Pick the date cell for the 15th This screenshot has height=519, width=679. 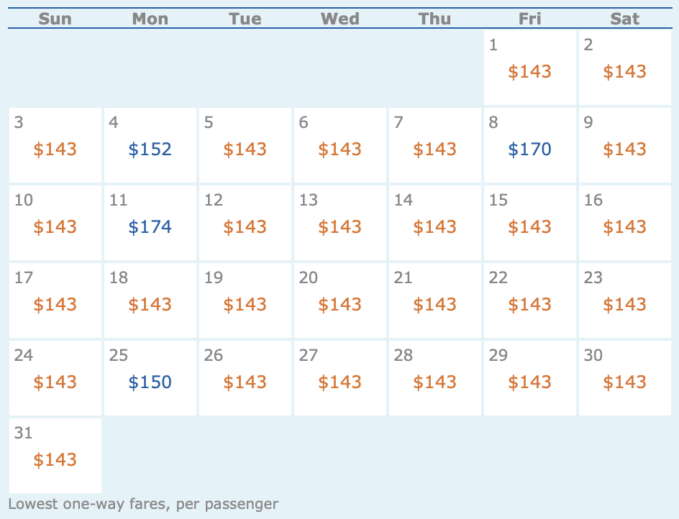pos(529,220)
